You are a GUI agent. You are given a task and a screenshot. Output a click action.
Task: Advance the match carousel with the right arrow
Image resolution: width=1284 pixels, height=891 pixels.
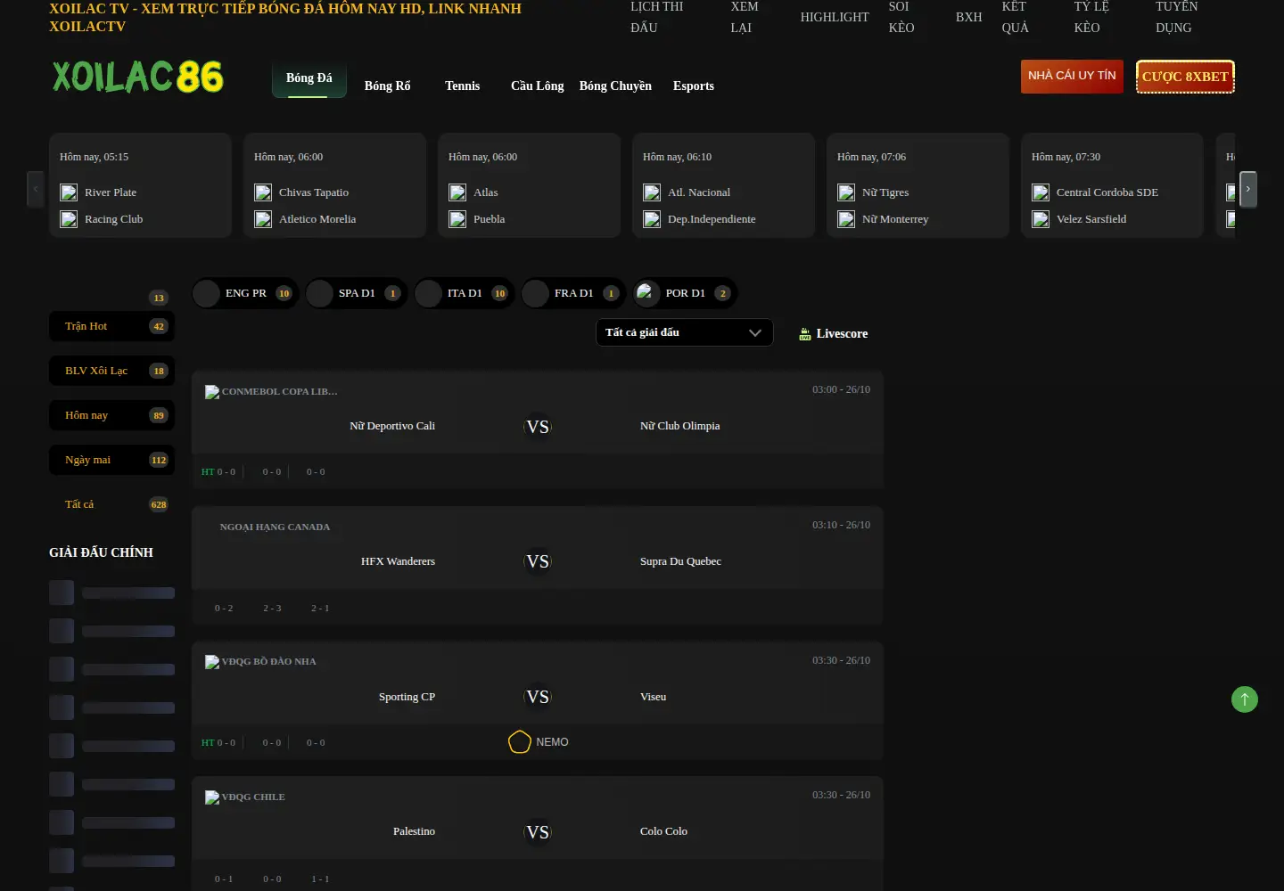[1248, 189]
